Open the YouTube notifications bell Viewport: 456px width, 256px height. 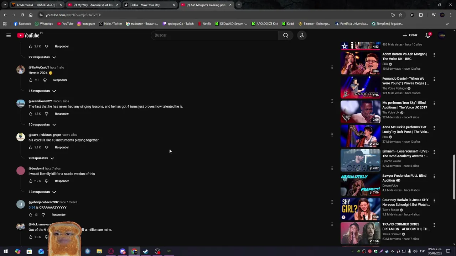pos(428,35)
